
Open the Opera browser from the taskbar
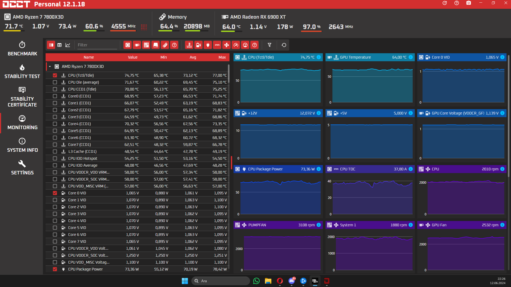point(280,281)
